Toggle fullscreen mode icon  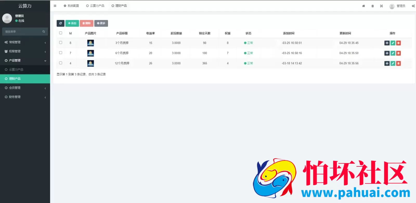(381, 6)
